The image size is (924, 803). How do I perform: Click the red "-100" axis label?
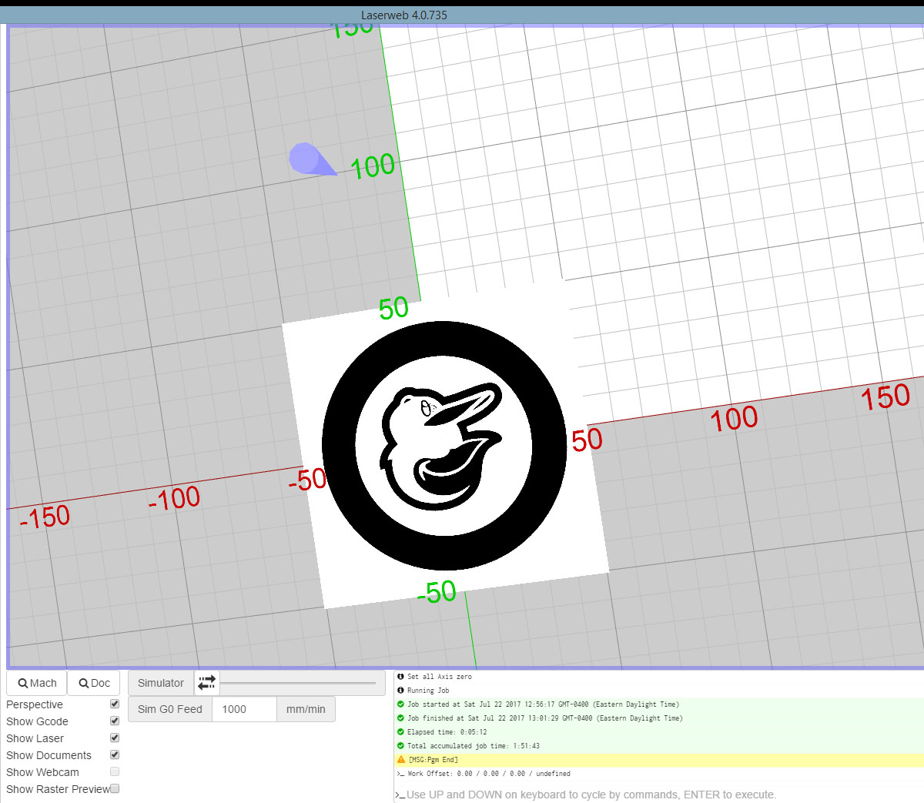(x=174, y=499)
